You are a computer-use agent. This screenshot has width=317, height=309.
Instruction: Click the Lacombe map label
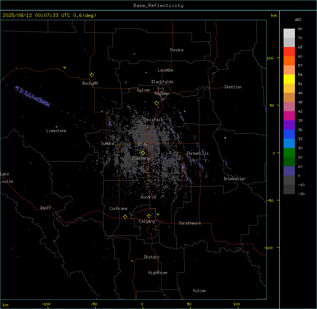[165, 70]
